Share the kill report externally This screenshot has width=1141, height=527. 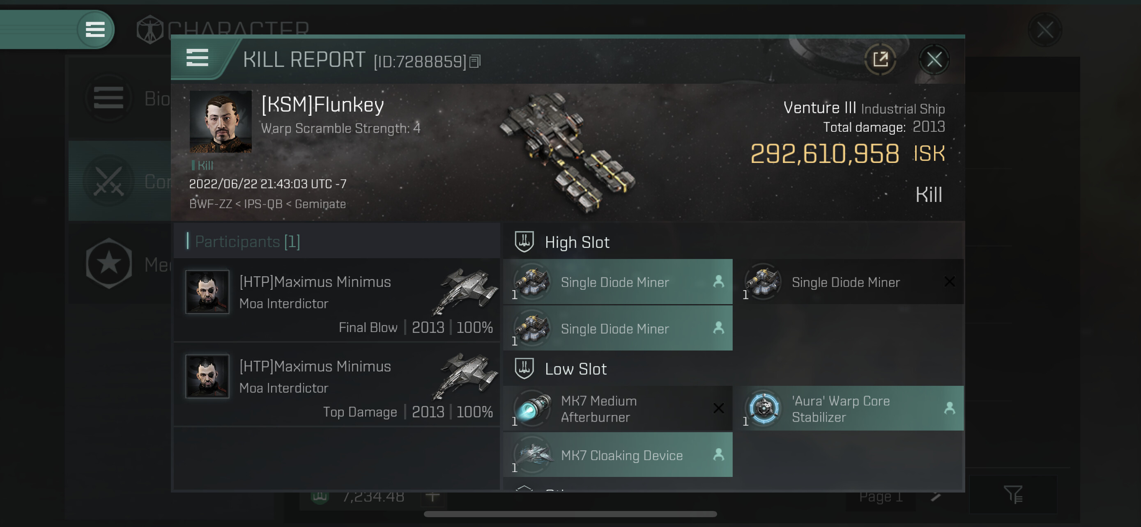(x=880, y=59)
